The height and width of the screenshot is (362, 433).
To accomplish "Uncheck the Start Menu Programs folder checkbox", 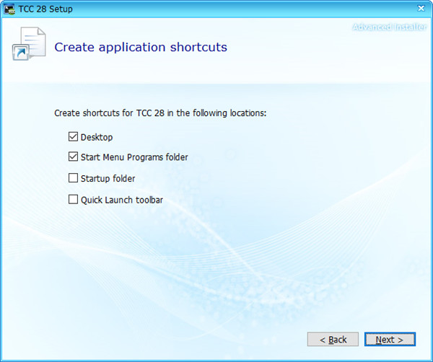I will (x=73, y=156).
